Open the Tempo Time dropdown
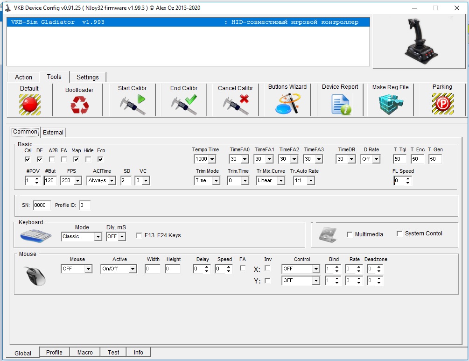This screenshot has width=469, height=361. click(x=212, y=159)
